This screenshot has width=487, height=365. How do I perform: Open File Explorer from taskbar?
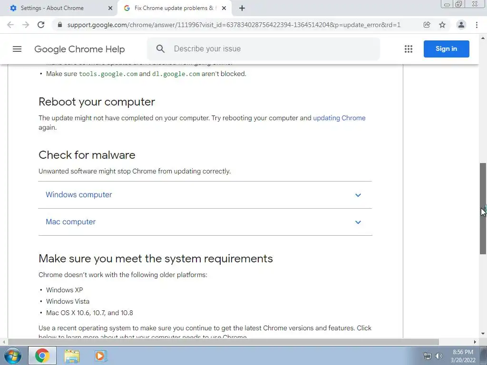click(72, 356)
